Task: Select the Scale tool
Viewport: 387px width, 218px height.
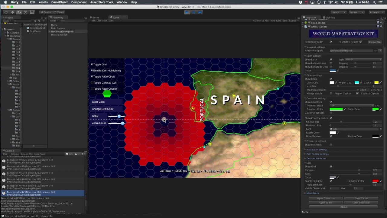Action: [x=26, y=12]
